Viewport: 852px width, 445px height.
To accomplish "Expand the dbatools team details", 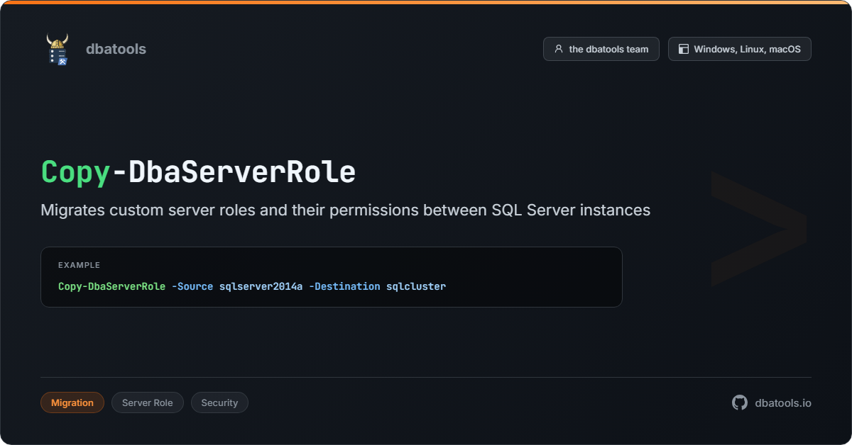I will point(601,49).
